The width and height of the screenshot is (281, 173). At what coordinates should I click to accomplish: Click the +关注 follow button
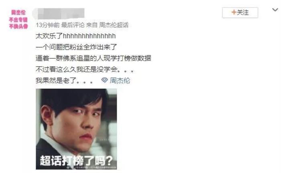240,12
